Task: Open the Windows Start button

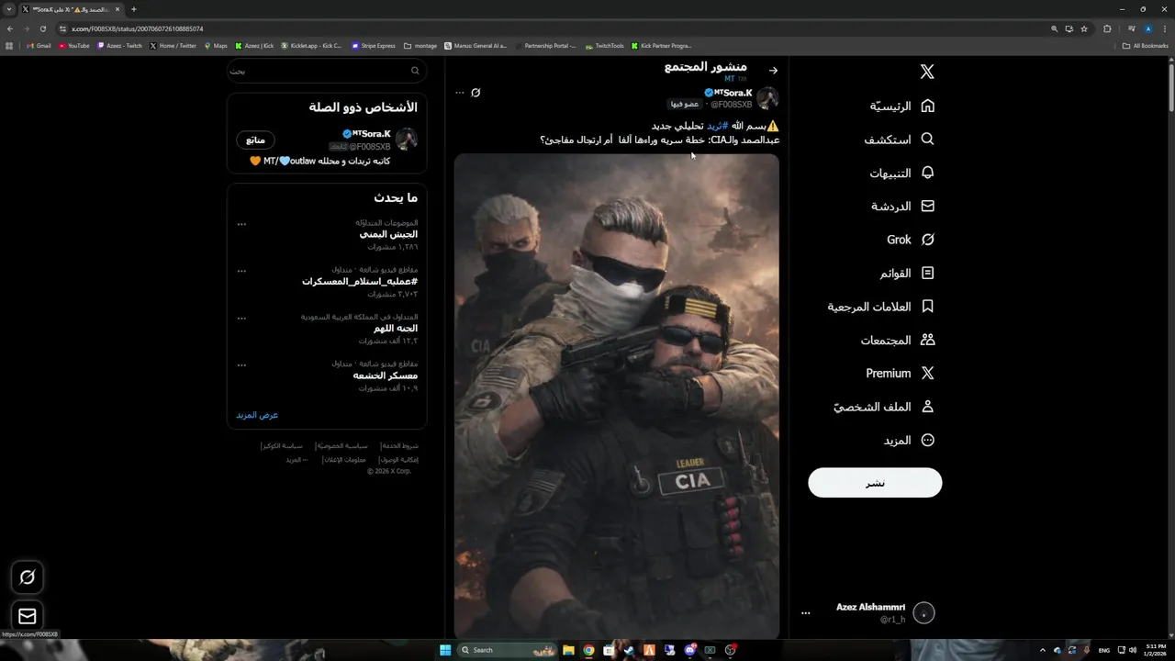Action: point(445,650)
